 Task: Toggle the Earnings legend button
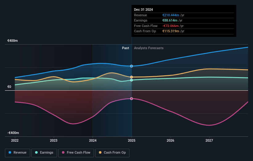44,153
